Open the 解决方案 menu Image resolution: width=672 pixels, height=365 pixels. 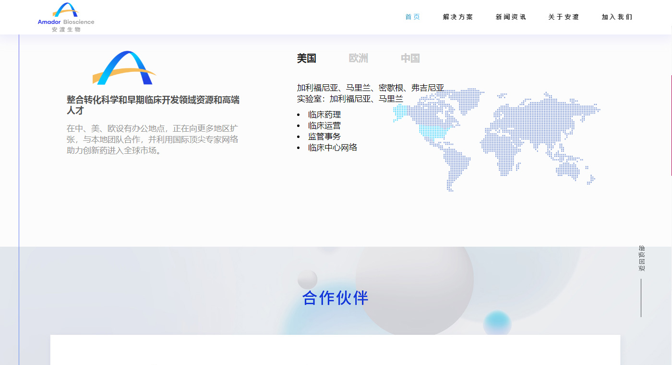coord(458,17)
